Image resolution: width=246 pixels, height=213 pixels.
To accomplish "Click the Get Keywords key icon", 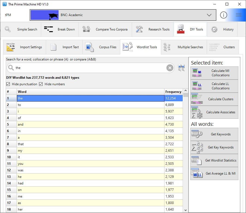I will pyautogui.click(x=197, y=134).
